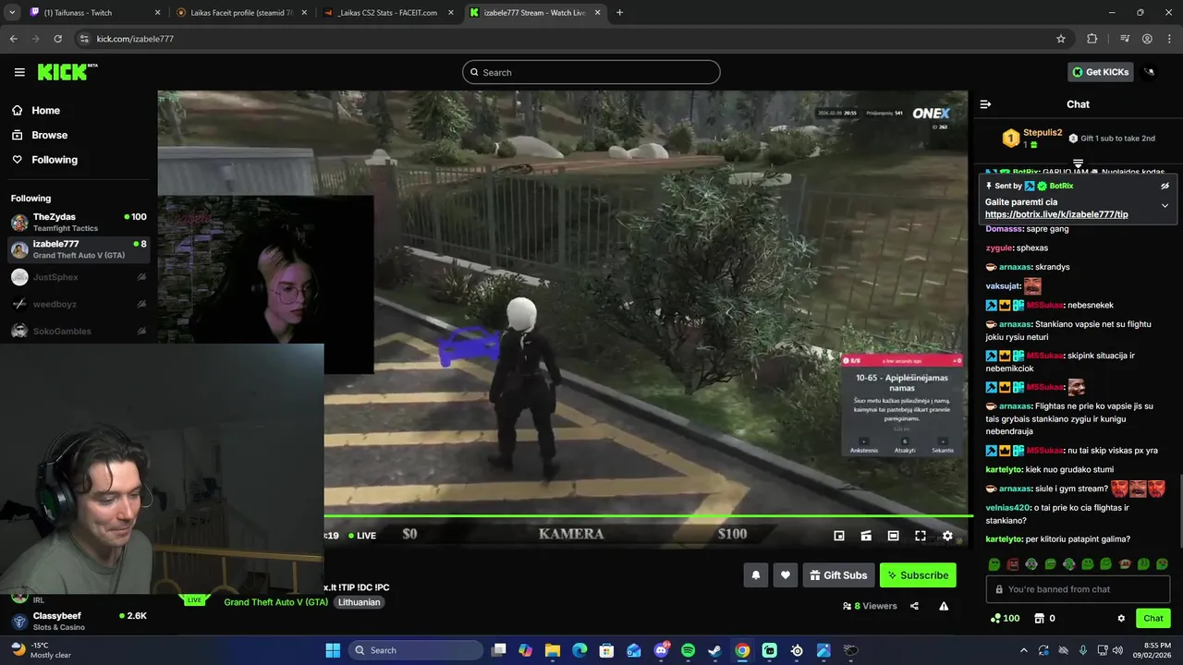Expand the pinned message chevron
Image resolution: width=1183 pixels, height=665 pixels.
(x=1165, y=205)
